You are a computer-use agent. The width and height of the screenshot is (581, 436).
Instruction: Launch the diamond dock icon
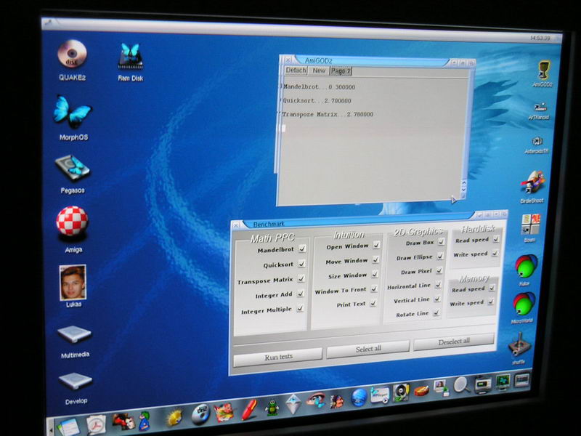tap(293, 404)
